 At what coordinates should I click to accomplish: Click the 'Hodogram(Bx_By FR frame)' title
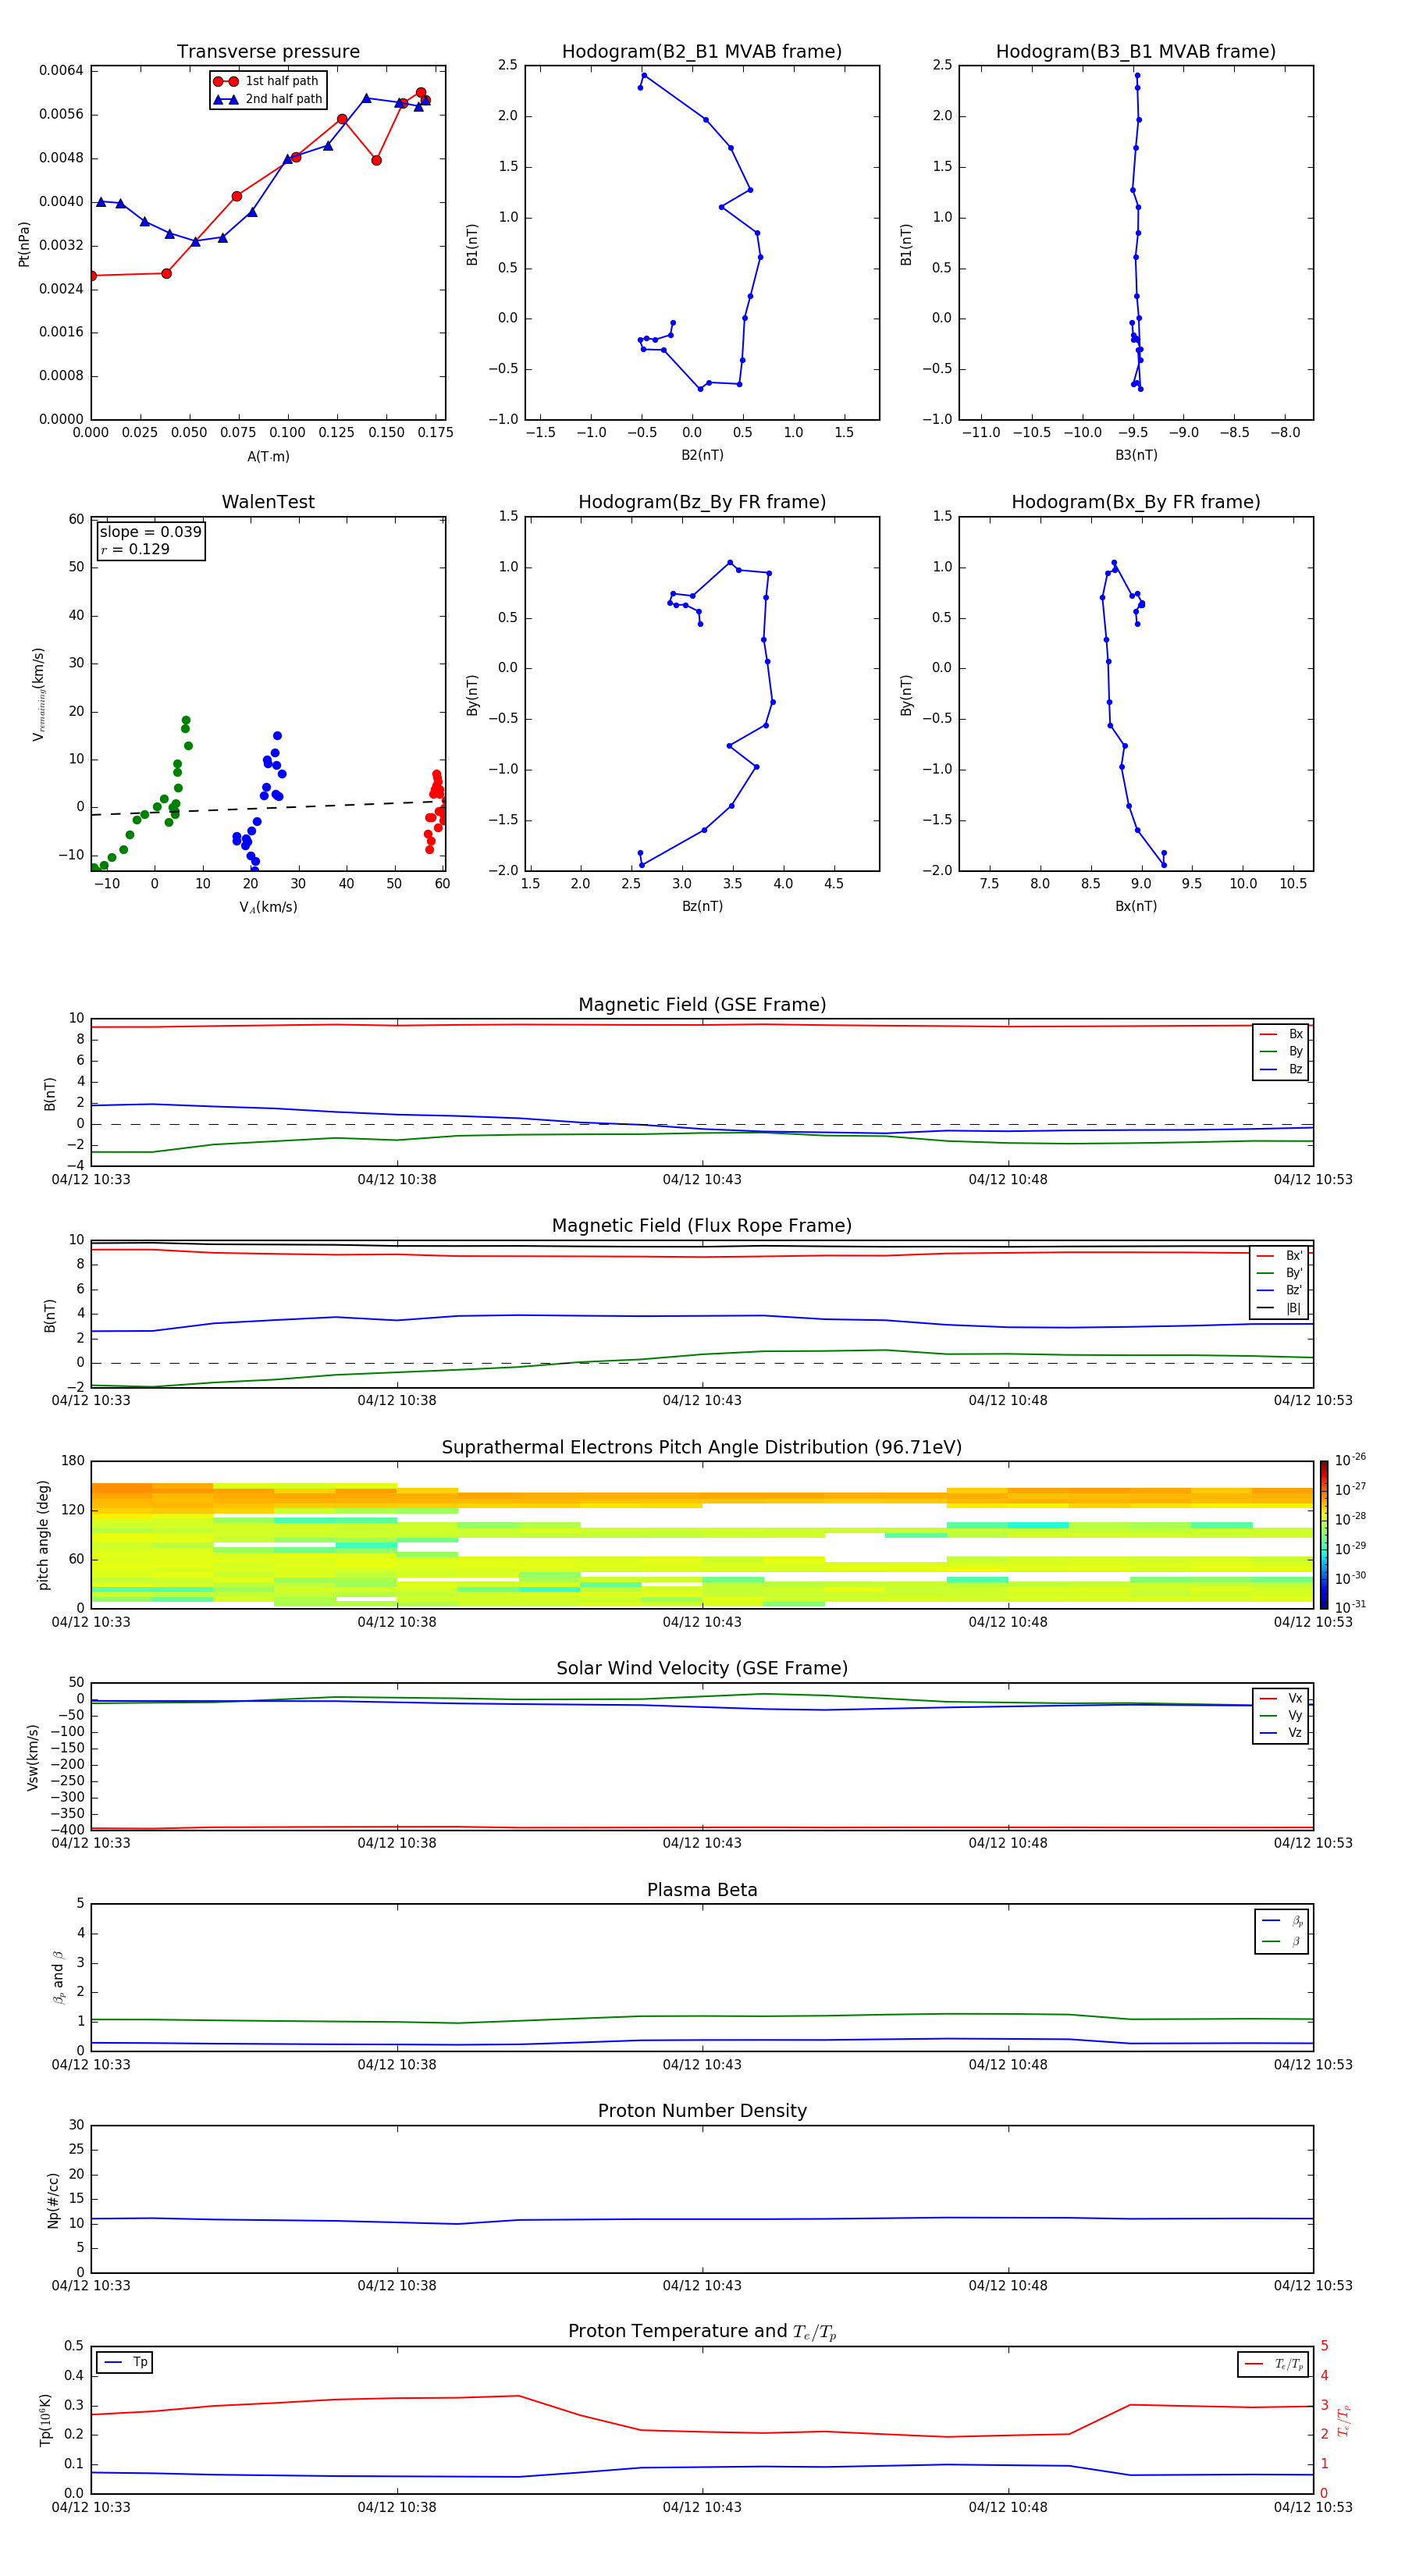(x=1135, y=502)
